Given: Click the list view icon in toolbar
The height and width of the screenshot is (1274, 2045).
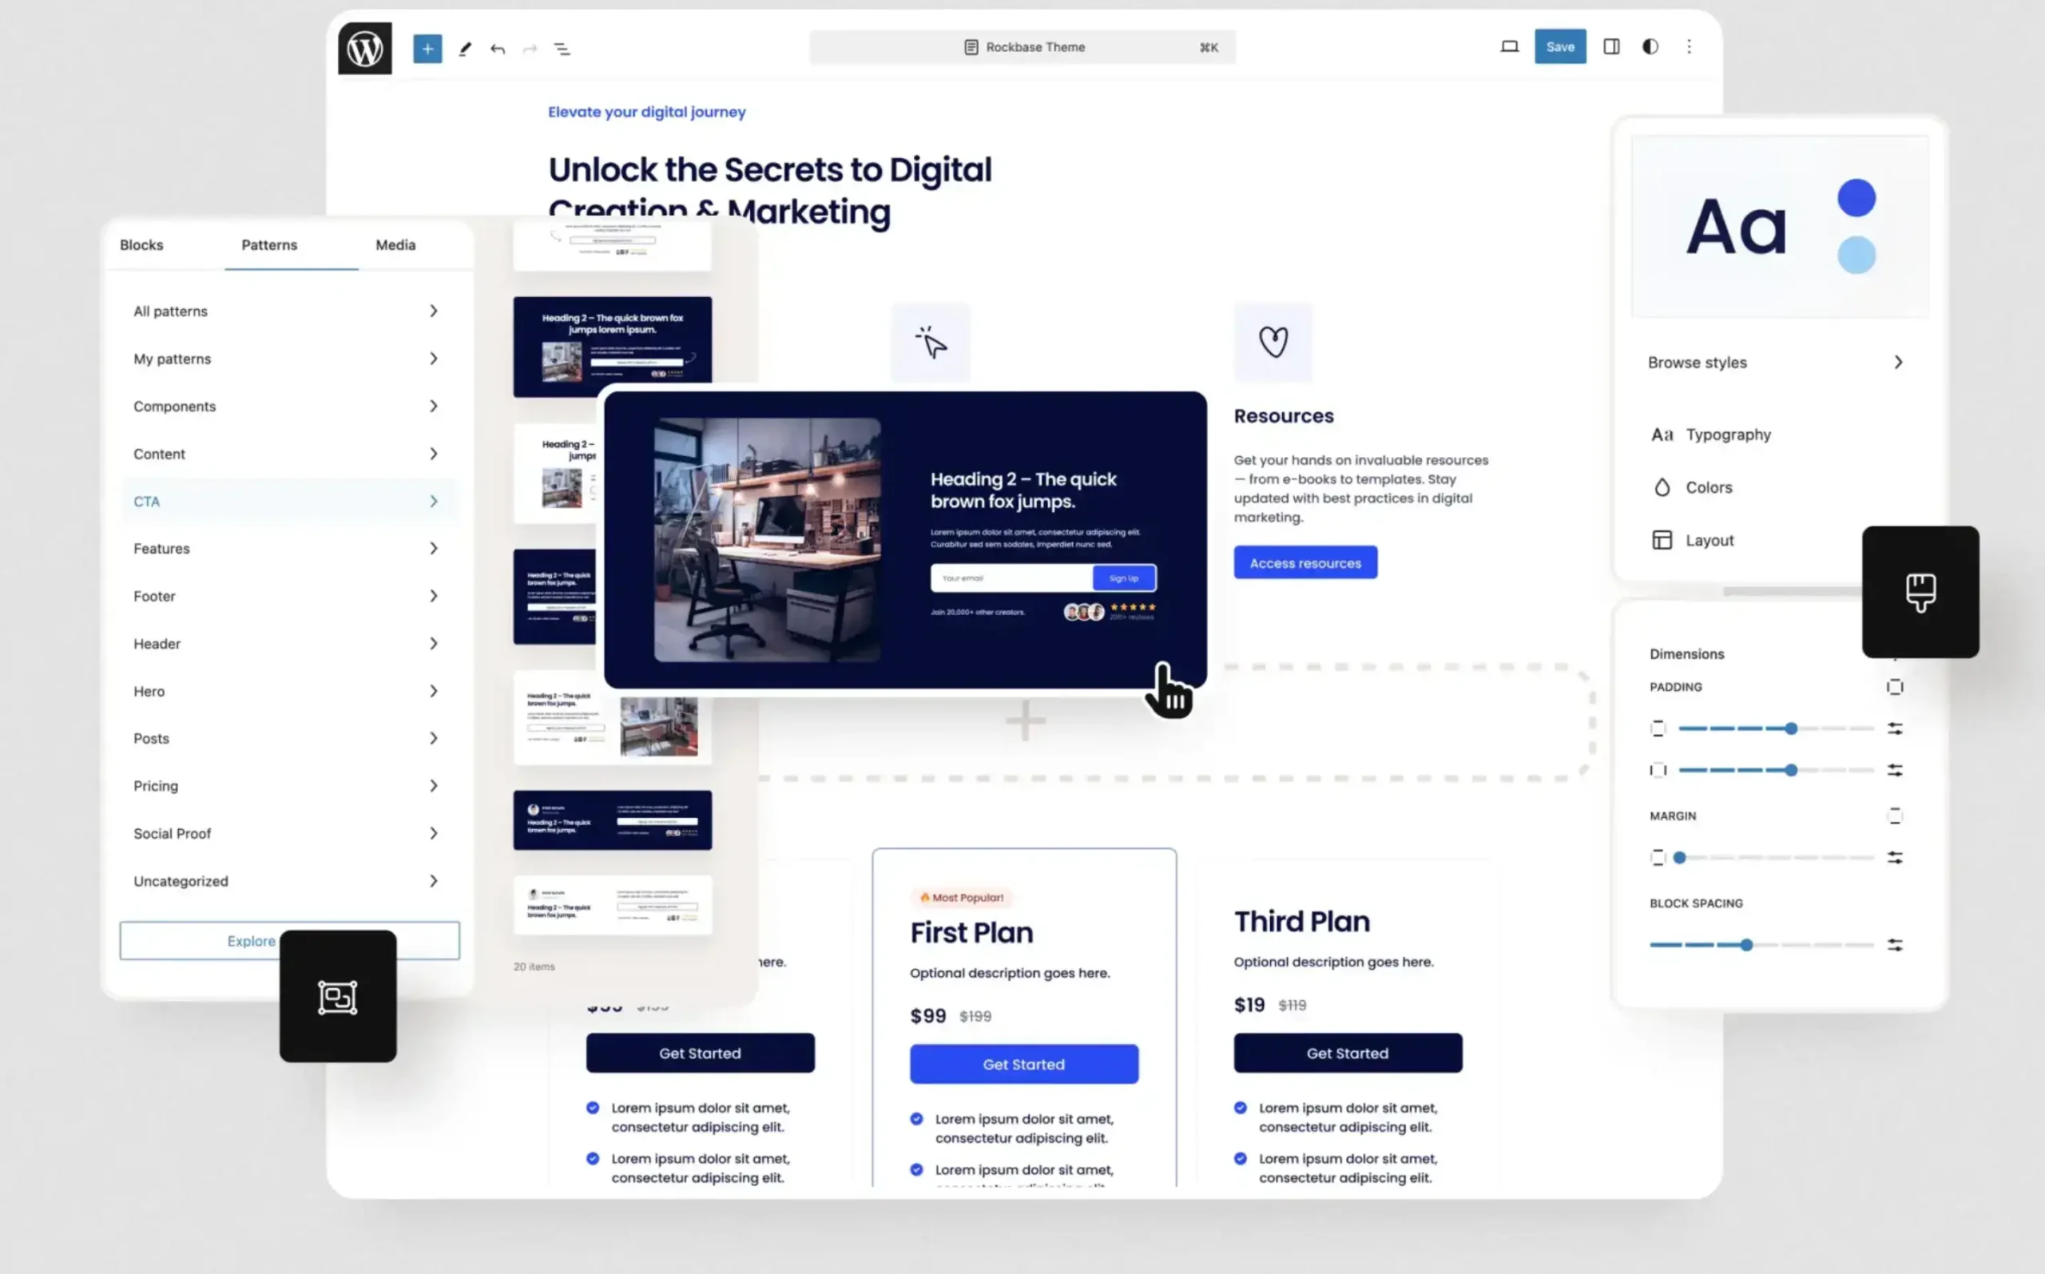Looking at the screenshot, I should click(562, 47).
